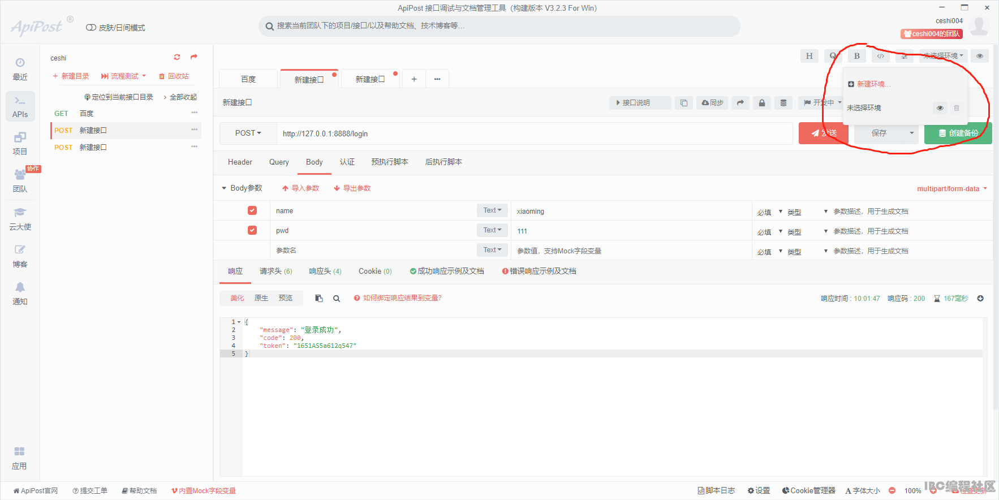View the Cookie (0) response tab
The height and width of the screenshot is (500, 999).
[375, 271]
